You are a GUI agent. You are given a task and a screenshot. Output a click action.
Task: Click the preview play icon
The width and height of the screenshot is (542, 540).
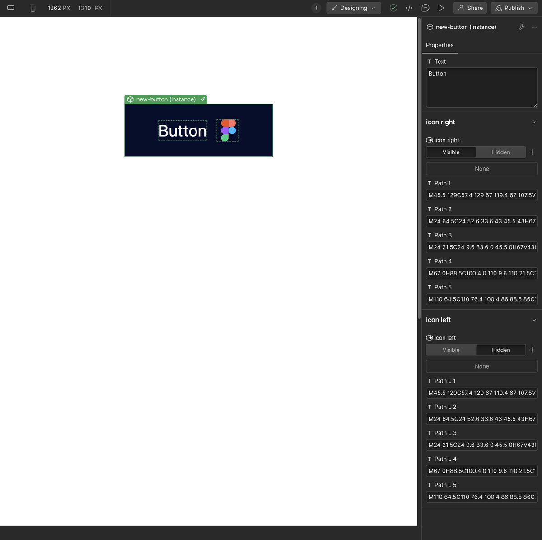tap(441, 8)
